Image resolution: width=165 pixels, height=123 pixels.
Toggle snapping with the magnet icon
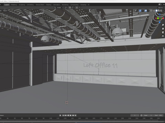(70, 8)
